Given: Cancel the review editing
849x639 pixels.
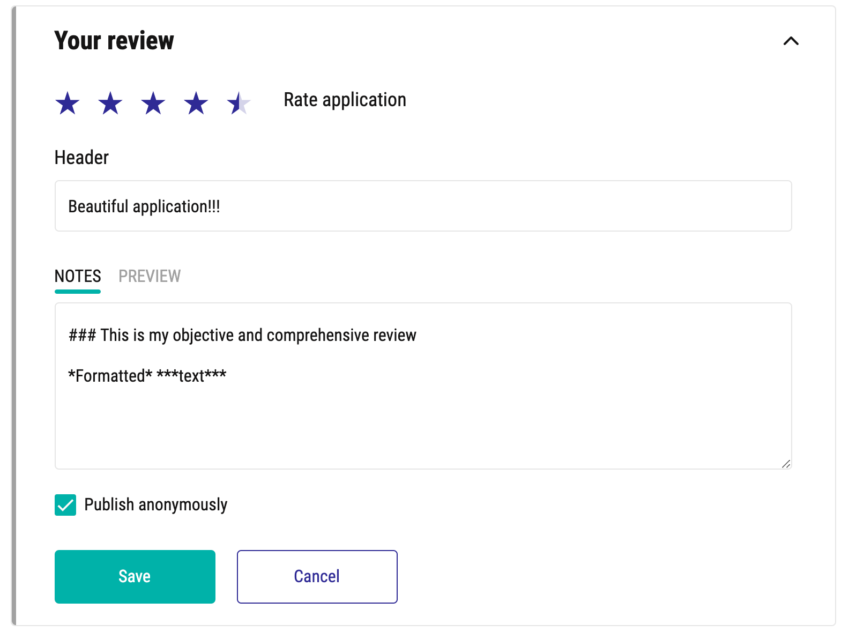Looking at the screenshot, I should pyautogui.click(x=317, y=577).
